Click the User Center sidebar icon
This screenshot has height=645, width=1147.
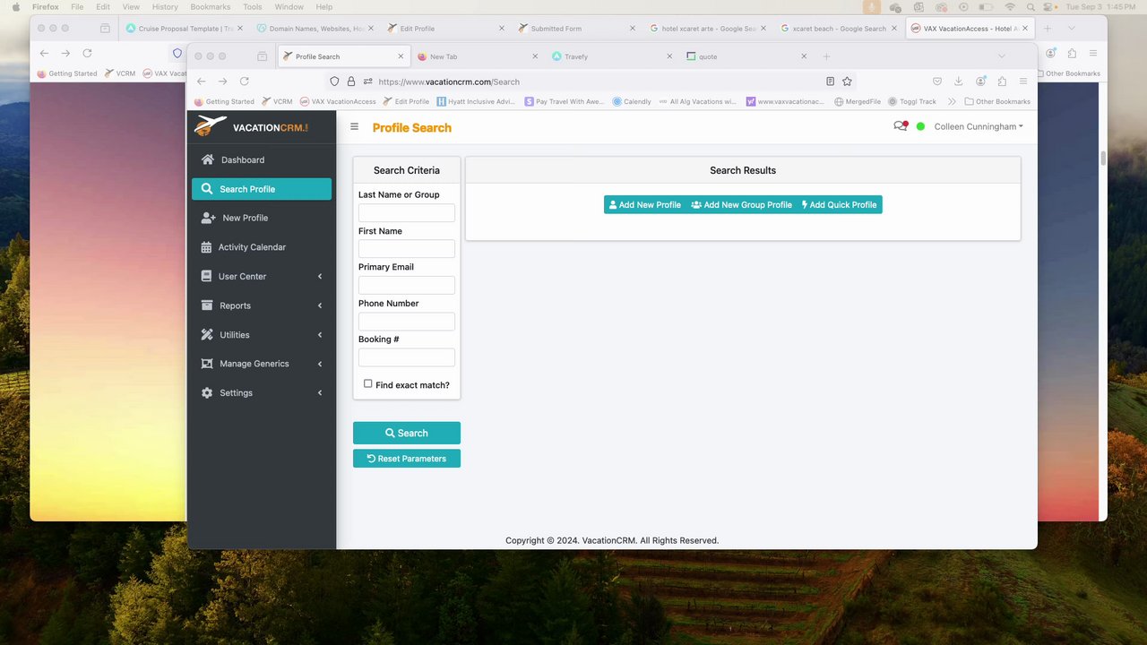[206, 276]
